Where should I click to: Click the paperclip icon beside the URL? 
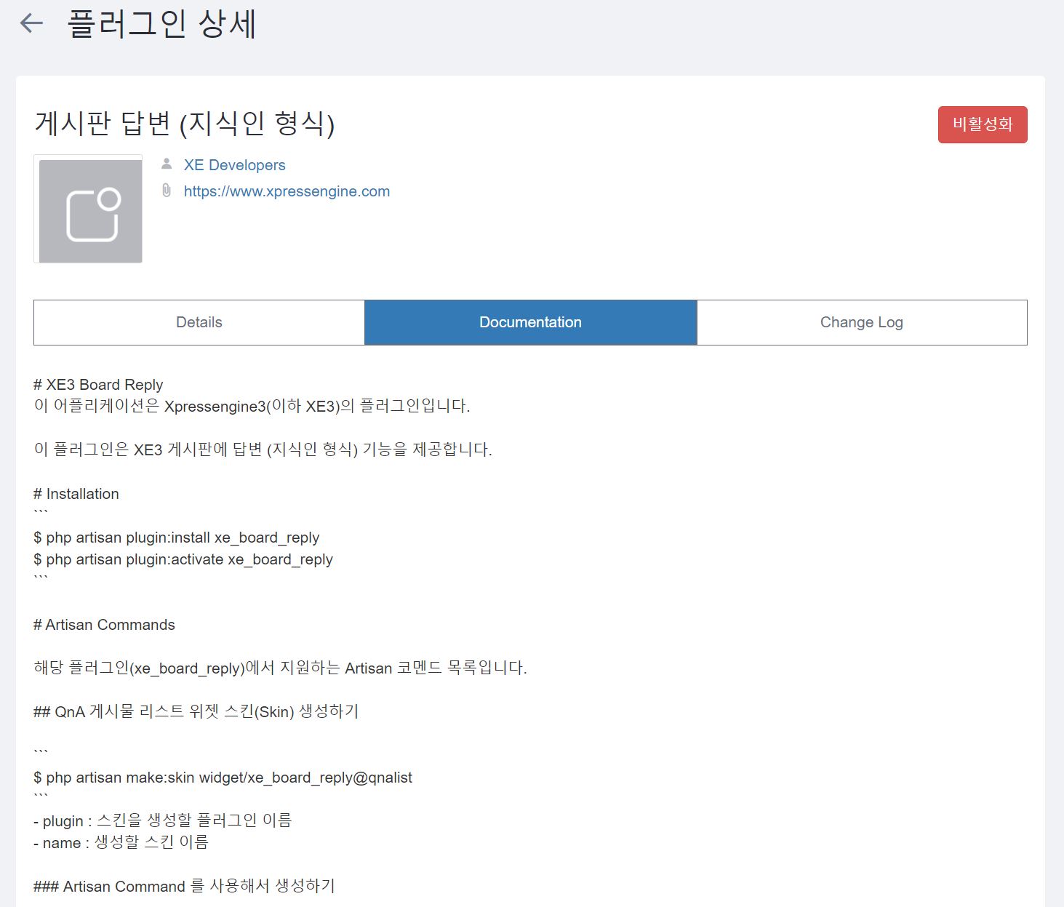[167, 191]
